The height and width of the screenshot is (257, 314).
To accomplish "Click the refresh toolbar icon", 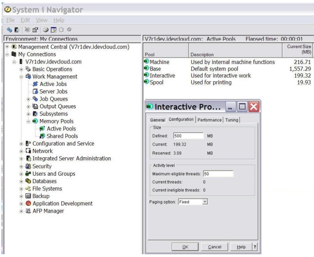I will pyautogui.click(x=61, y=30).
